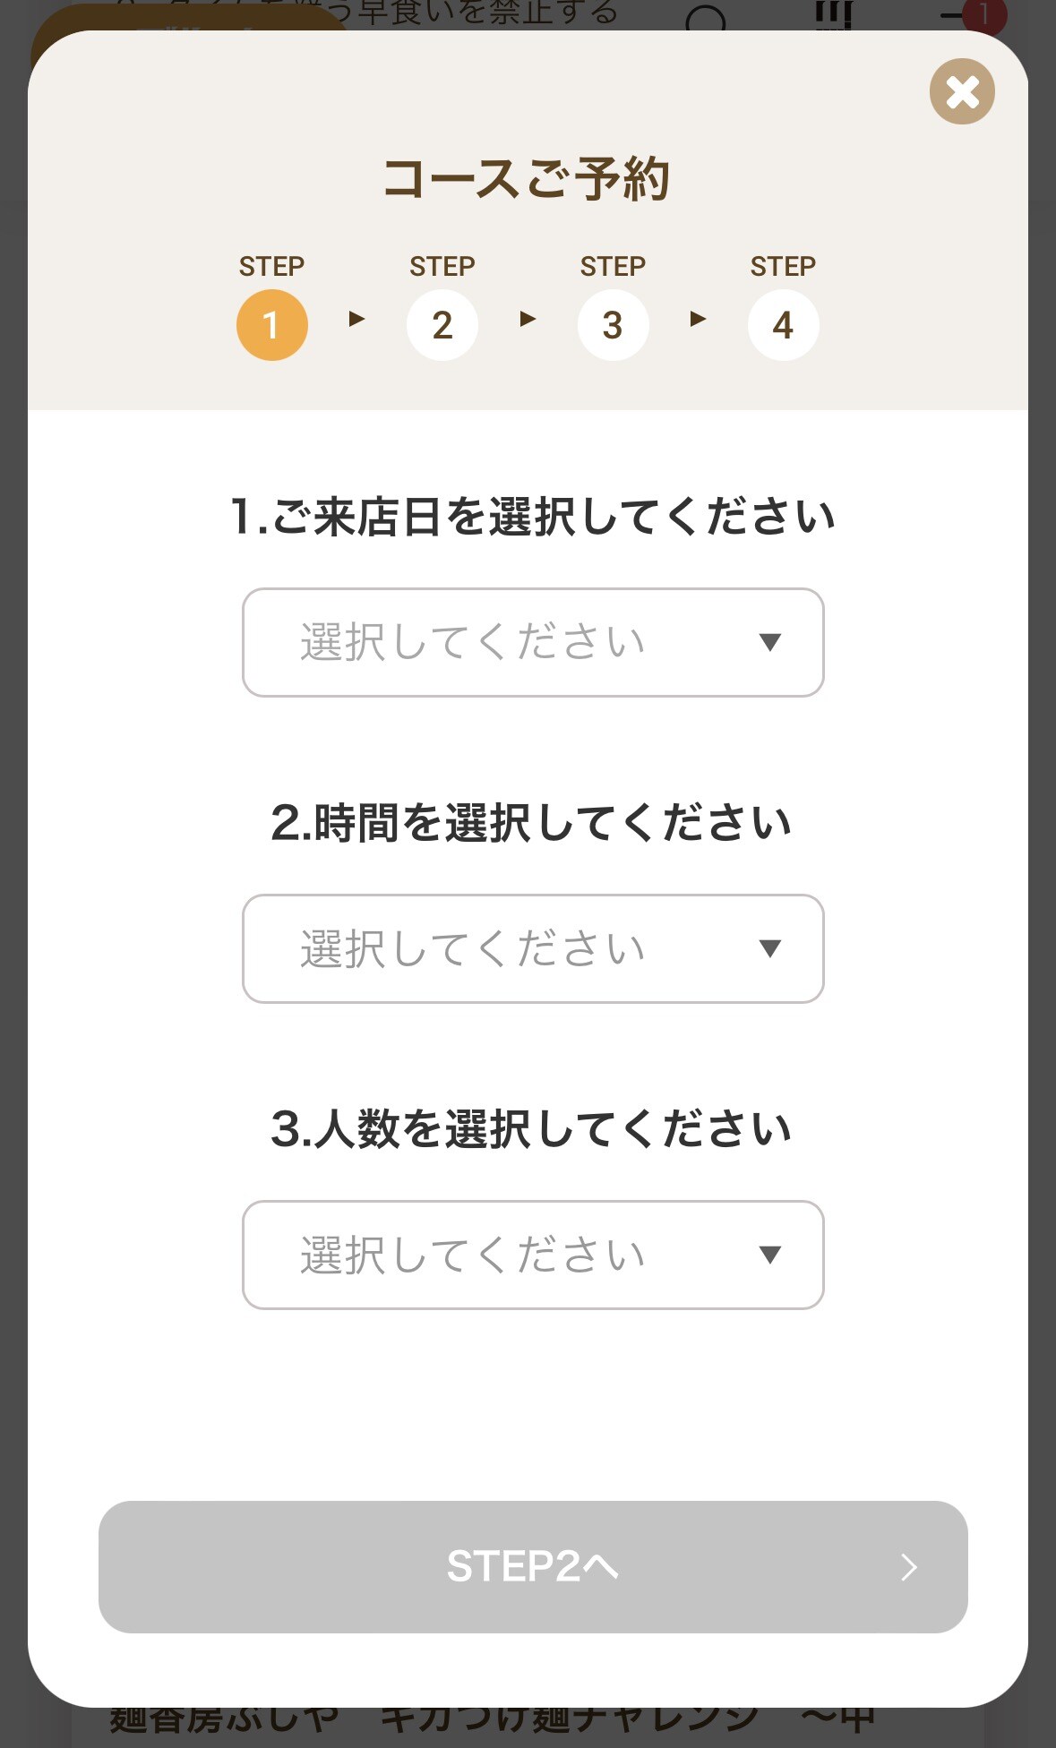Go to the STEP 4 circle indicator

[x=783, y=325]
